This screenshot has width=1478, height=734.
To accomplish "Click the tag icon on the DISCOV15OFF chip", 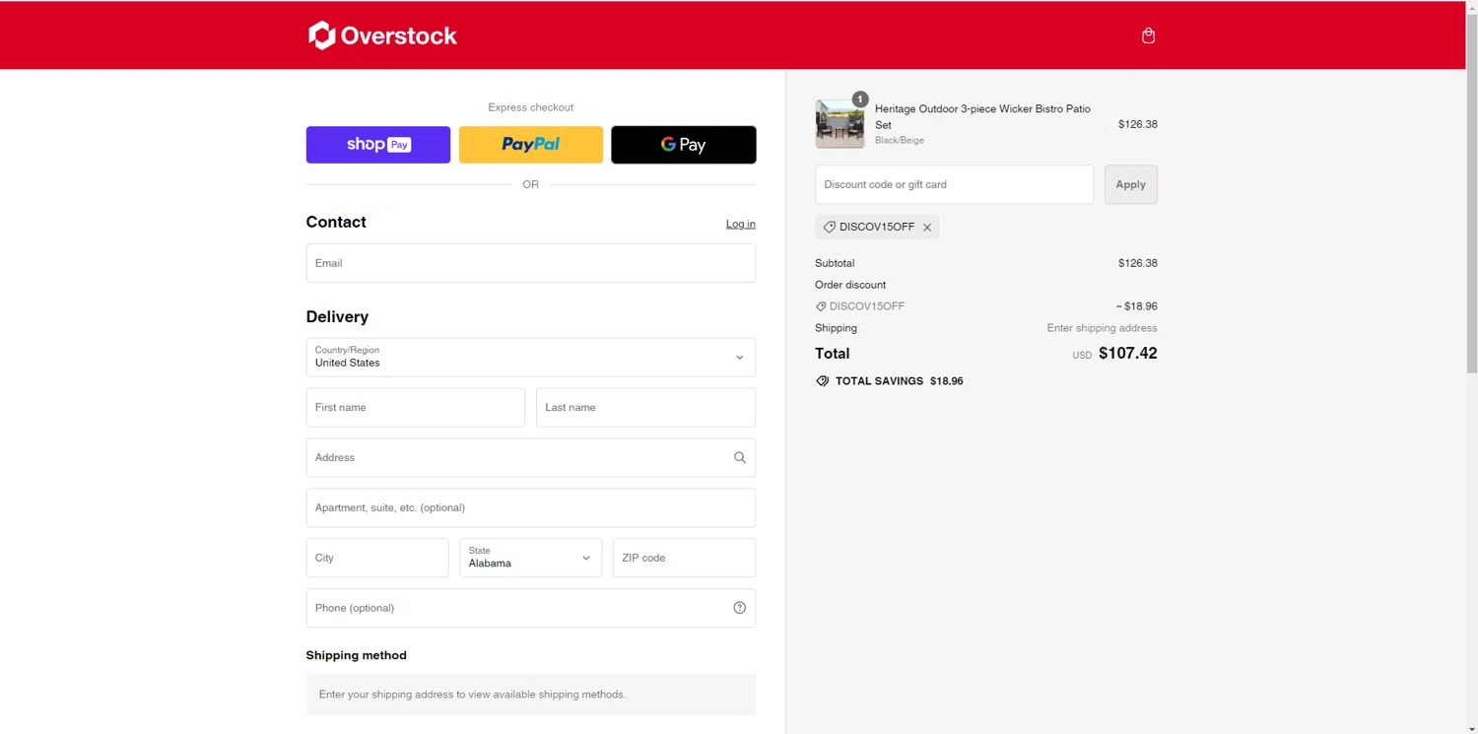I will tap(829, 227).
